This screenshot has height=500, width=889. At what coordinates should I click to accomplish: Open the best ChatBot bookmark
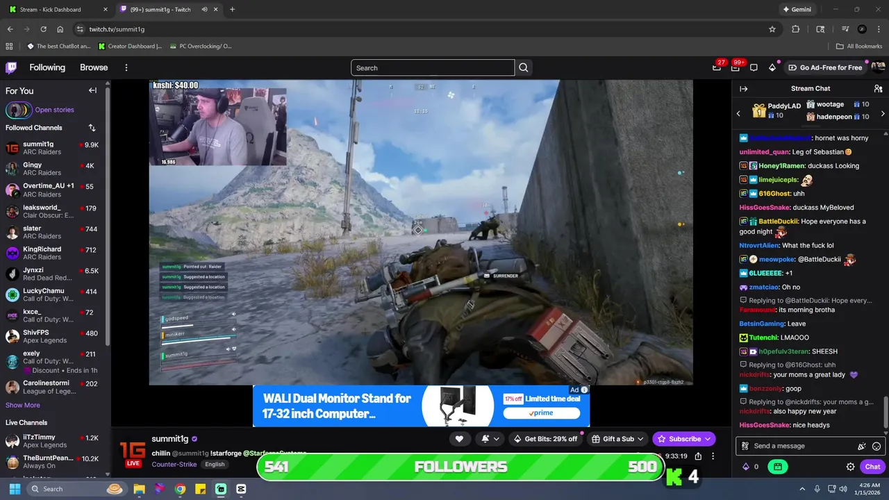[58, 47]
